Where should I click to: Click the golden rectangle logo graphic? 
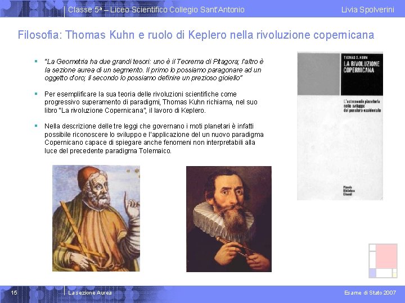(x=383, y=261)
